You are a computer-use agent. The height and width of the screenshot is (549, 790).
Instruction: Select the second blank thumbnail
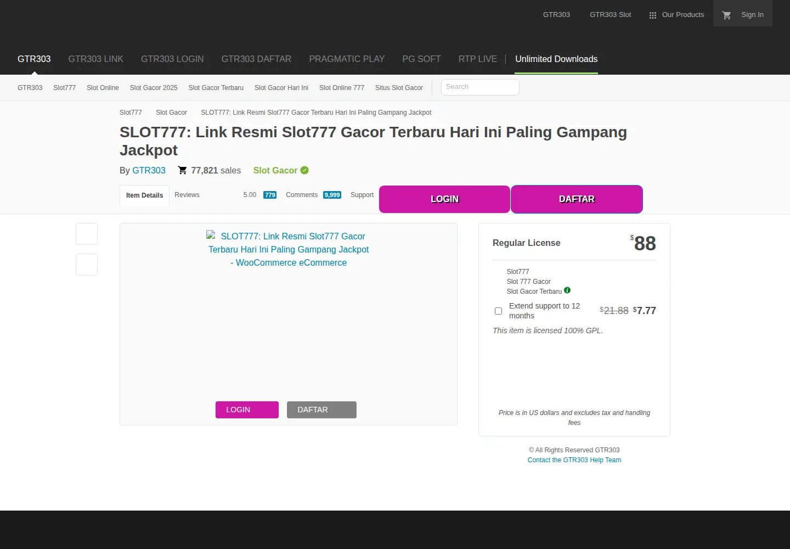pos(87,265)
